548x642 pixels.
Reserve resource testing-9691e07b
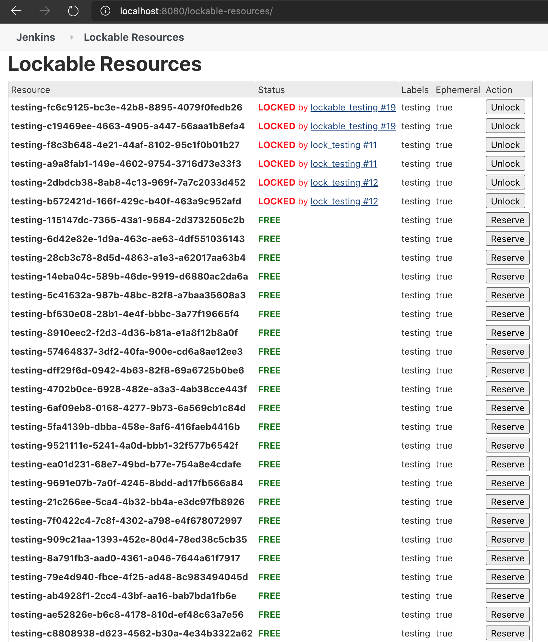click(507, 483)
